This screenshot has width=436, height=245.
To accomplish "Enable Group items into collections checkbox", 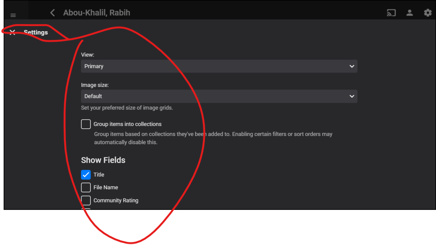I will coord(86,124).
